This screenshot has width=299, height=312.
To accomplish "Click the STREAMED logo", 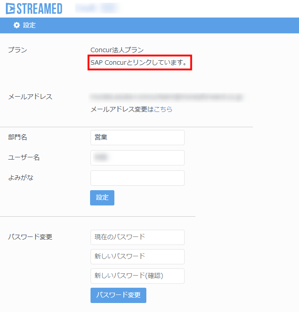I will pos(34,9).
